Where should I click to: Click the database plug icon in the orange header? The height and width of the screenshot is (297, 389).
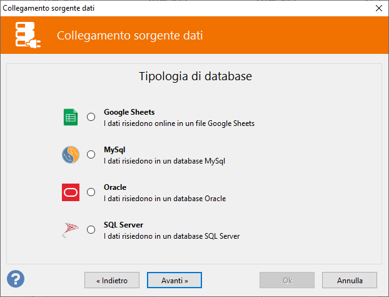click(x=28, y=35)
